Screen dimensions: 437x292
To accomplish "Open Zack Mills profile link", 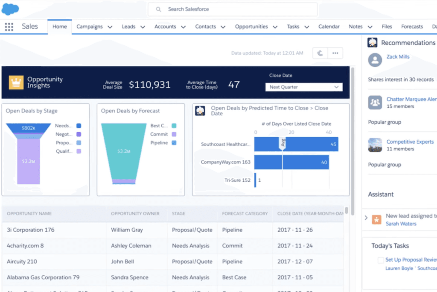I will pyautogui.click(x=398, y=57).
